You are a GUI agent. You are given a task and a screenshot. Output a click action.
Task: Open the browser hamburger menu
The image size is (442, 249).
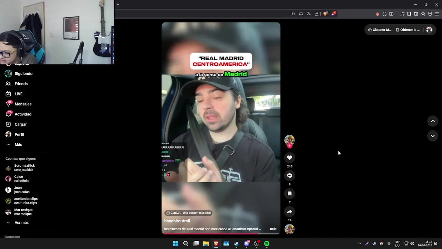[x=437, y=14]
